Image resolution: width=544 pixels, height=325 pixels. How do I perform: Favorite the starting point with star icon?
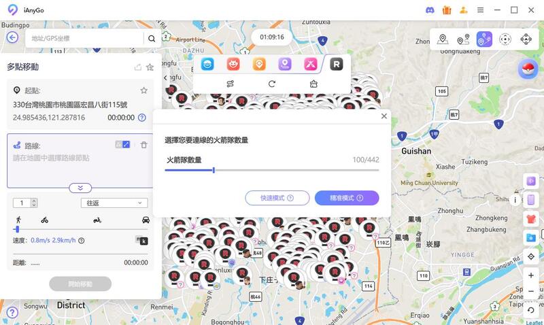pyautogui.click(x=143, y=90)
